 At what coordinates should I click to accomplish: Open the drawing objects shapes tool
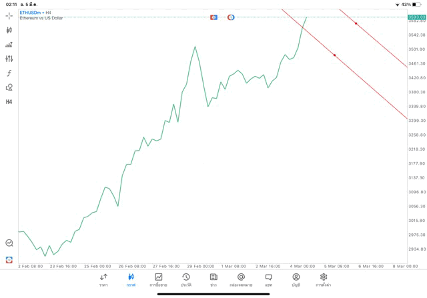(x=9, y=87)
